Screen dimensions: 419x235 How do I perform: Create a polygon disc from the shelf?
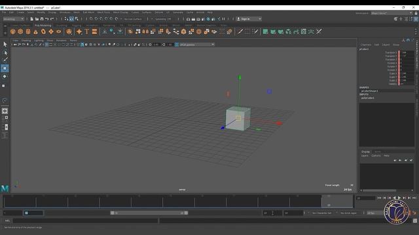click(58, 32)
